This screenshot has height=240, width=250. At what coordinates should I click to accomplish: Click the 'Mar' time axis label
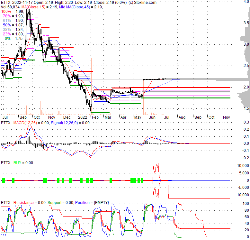click(x=108, y=117)
